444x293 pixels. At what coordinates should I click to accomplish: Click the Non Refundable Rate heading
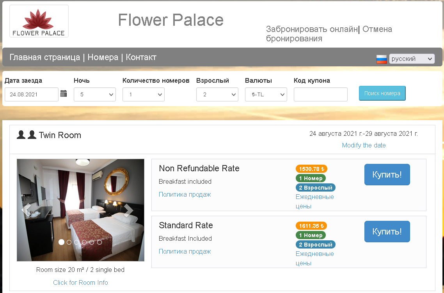pos(199,168)
